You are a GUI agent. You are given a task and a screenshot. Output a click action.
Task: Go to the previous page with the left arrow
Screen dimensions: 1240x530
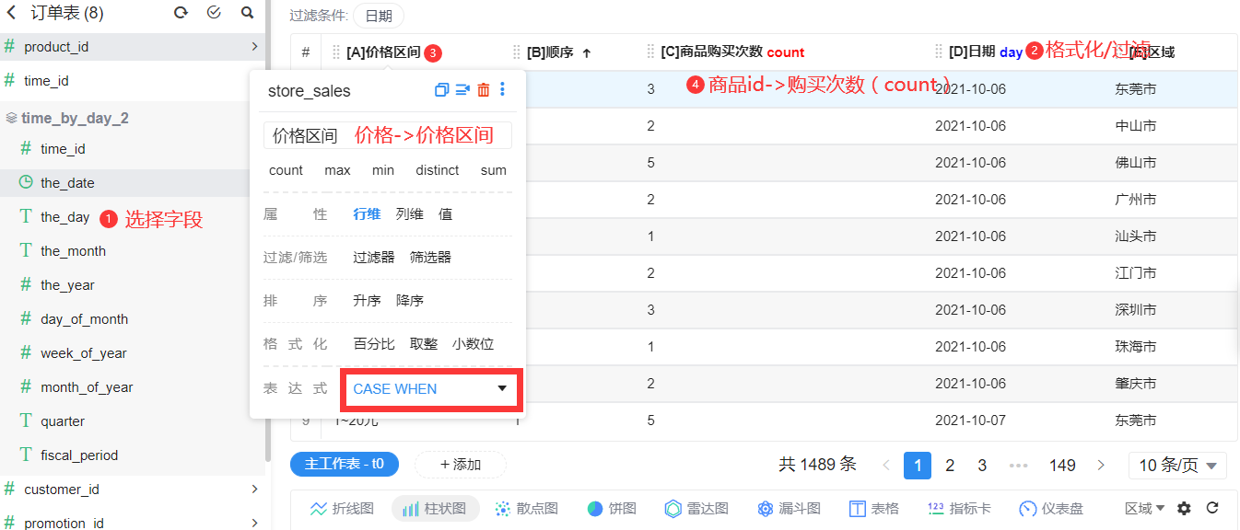point(886,466)
